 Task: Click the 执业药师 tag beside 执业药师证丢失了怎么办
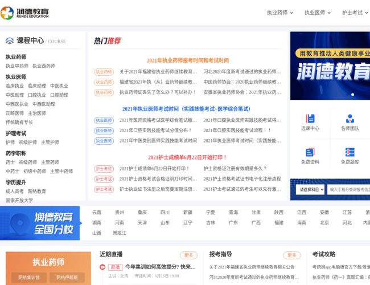point(104,92)
